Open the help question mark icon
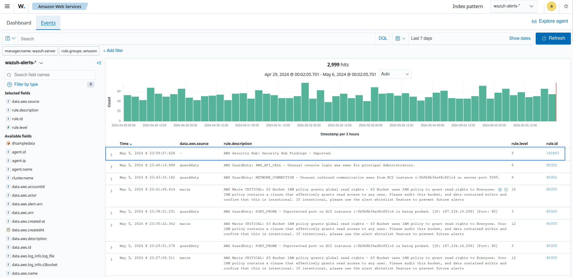Image resolution: width=573 pixels, height=278 pixels. [x=566, y=6]
